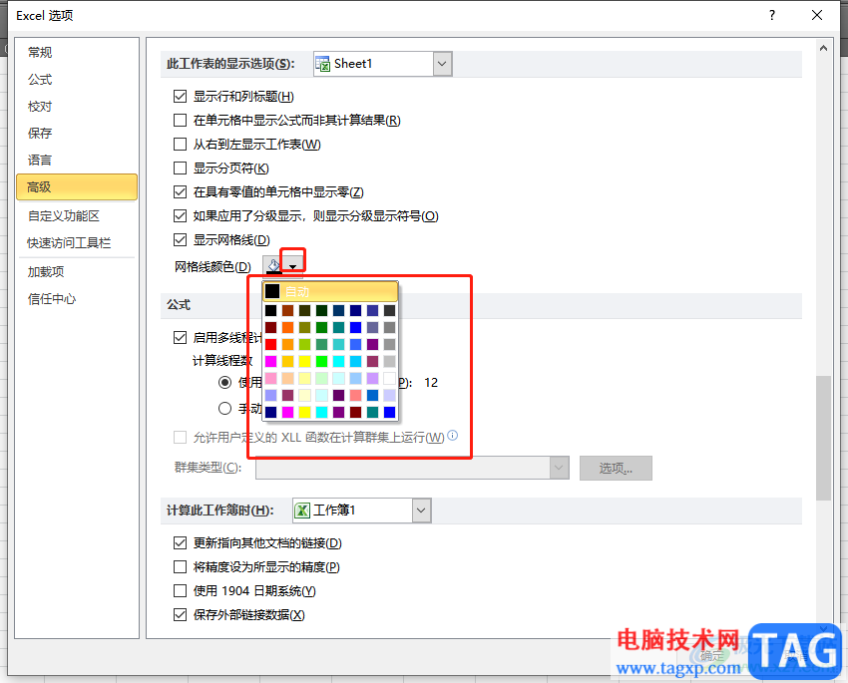This screenshot has height=683, width=848.
Task: Select the 高级 options category
Action: click(x=77, y=187)
